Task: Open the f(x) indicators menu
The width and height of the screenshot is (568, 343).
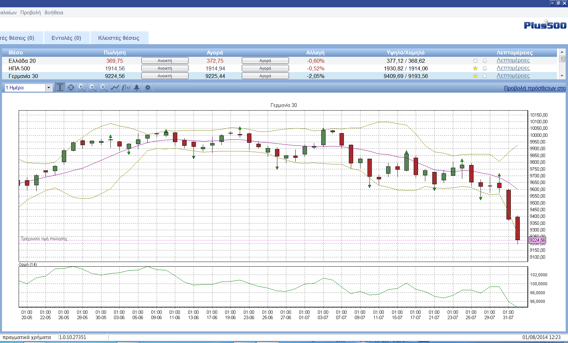Action: pos(126,88)
